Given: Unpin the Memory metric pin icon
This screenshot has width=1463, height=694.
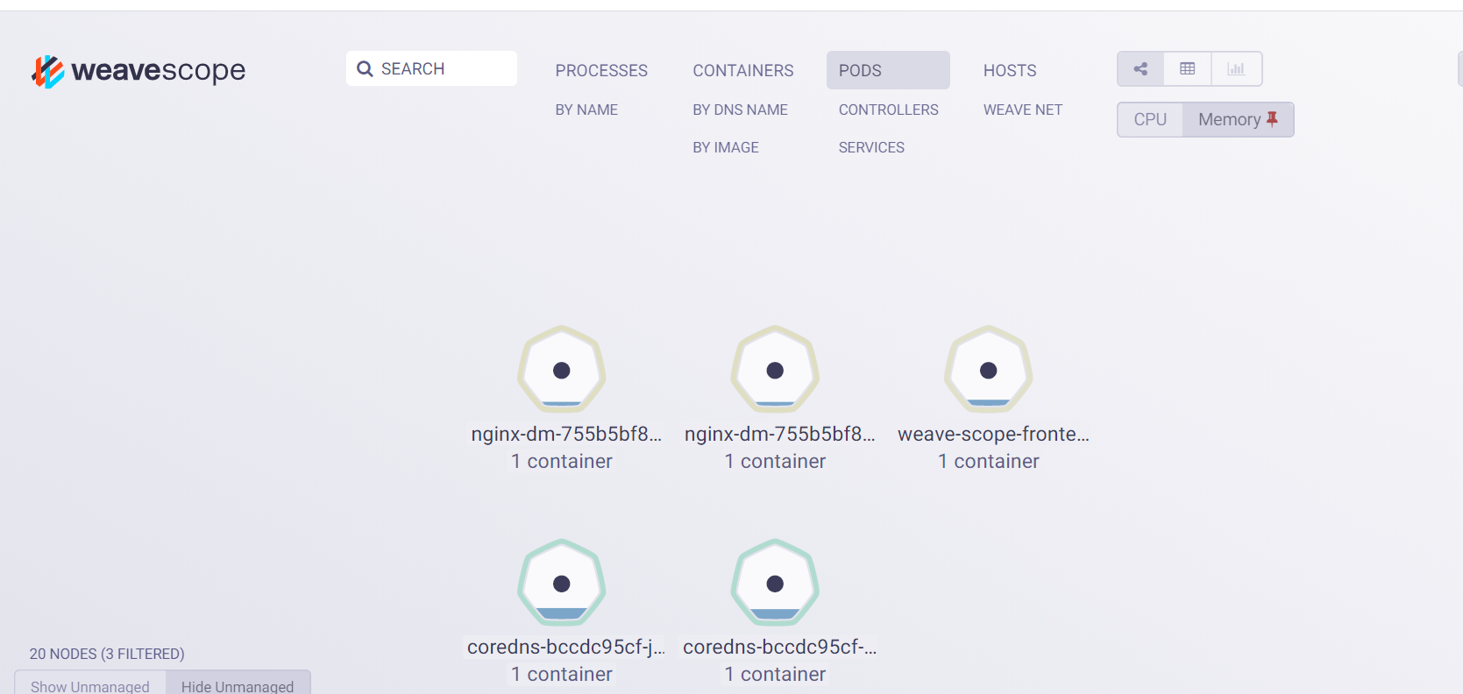Looking at the screenshot, I should (1272, 118).
